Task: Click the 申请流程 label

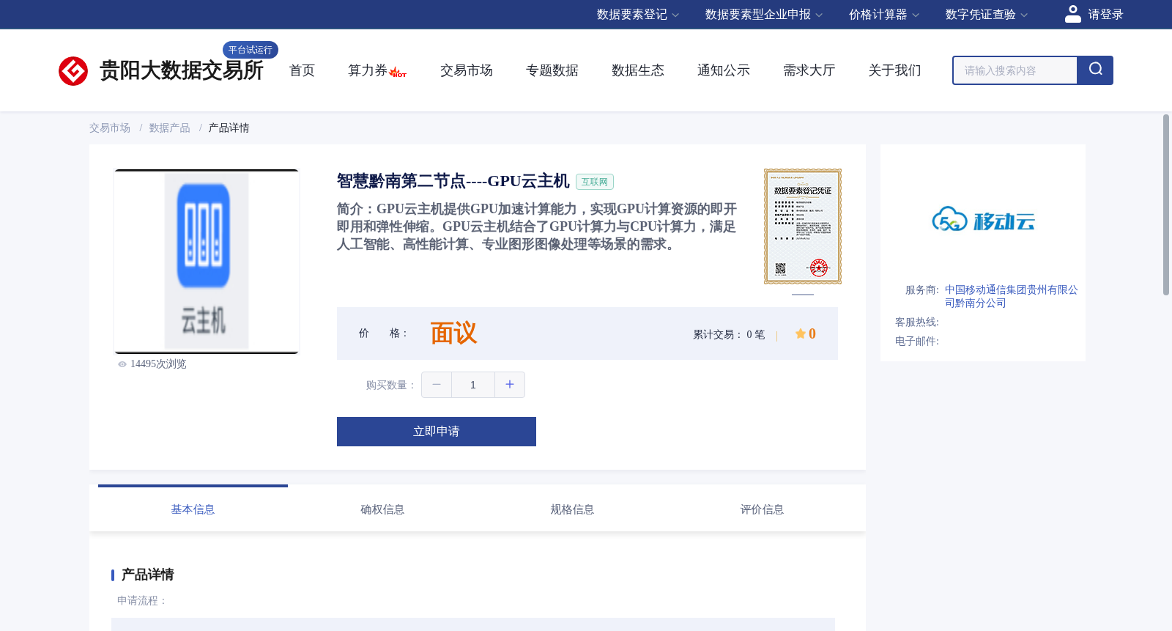Action: coord(143,600)
